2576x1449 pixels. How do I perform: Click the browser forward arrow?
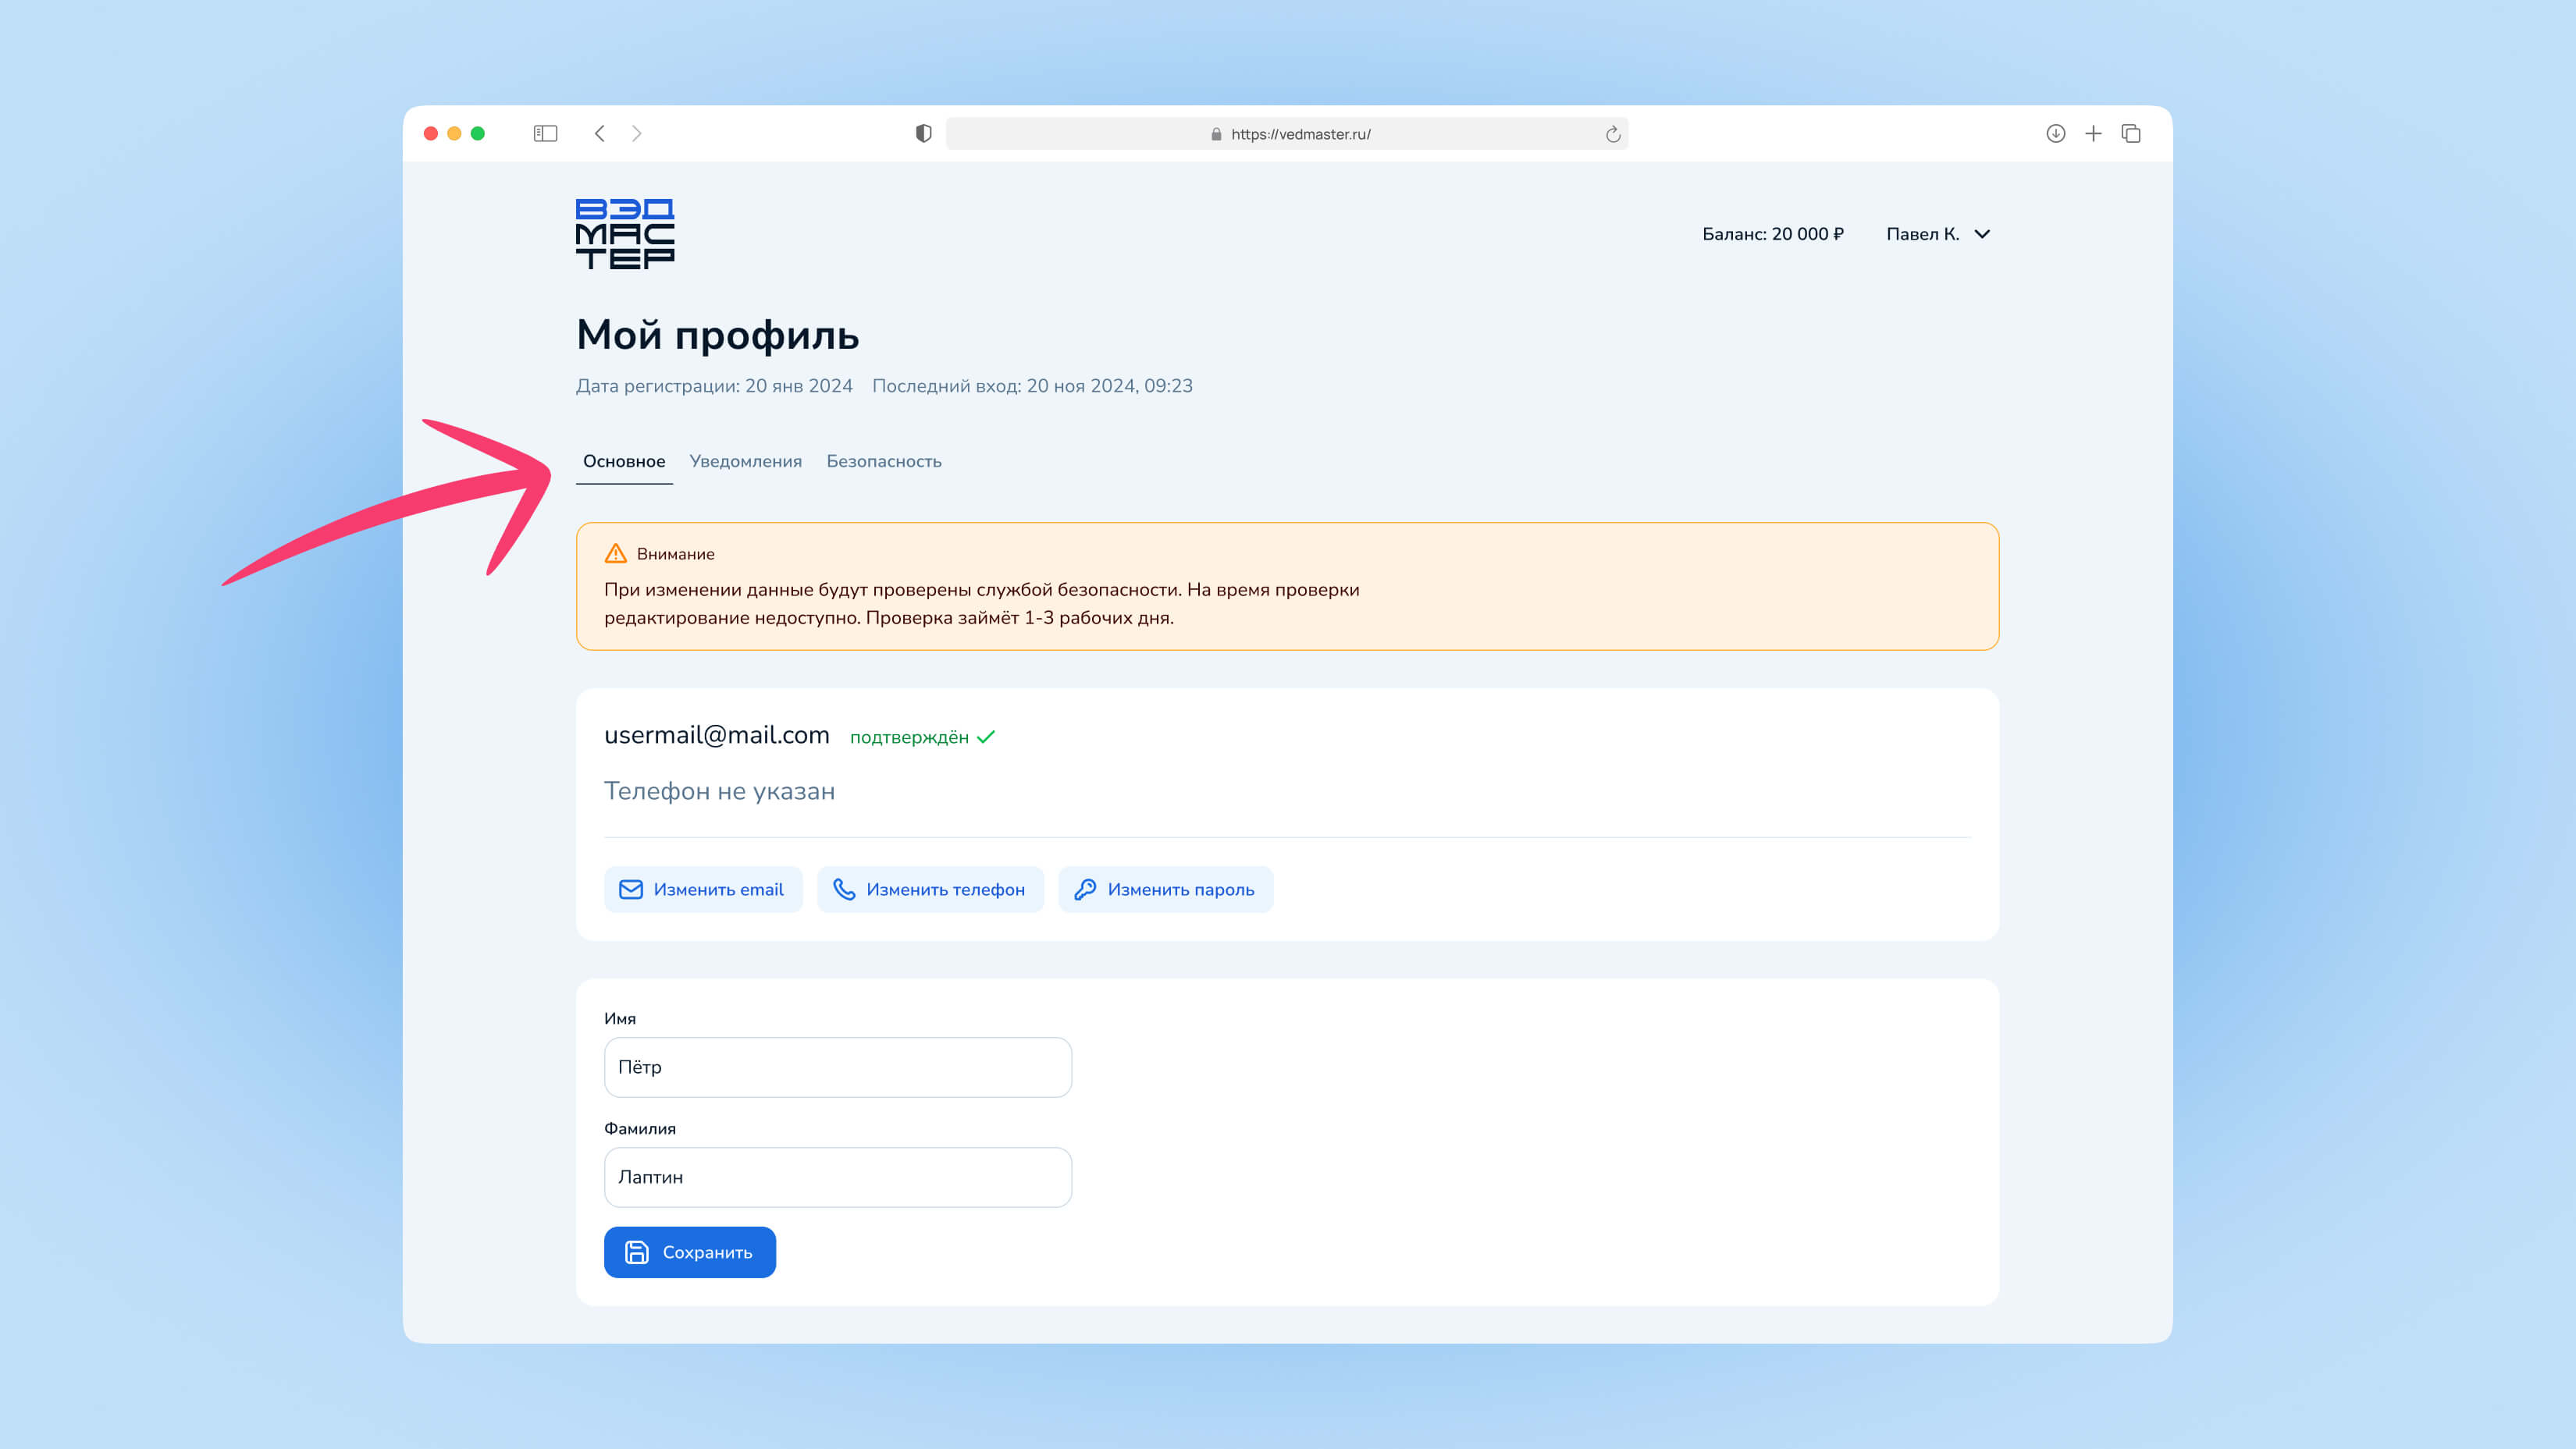point(637,134)
